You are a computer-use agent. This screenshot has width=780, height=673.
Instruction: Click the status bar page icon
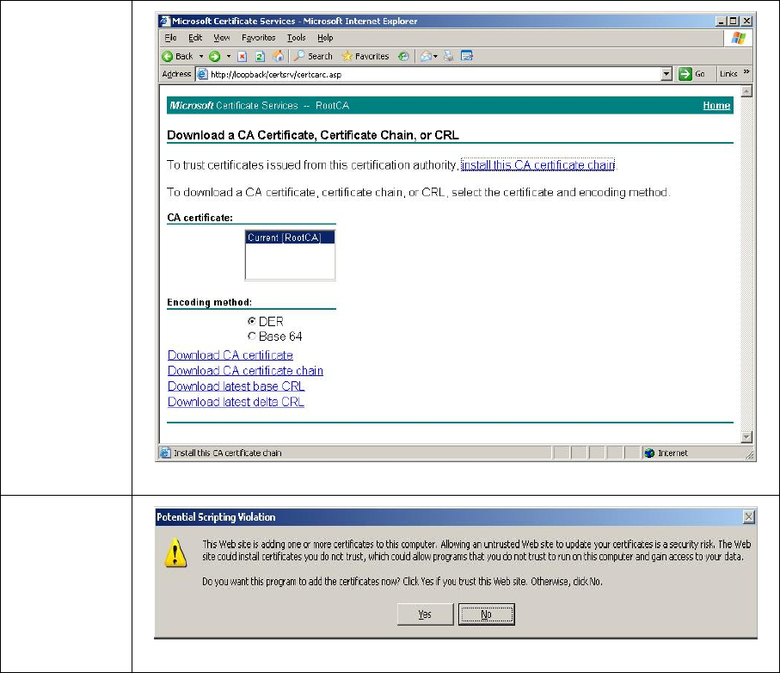click(x=165, y=453)
